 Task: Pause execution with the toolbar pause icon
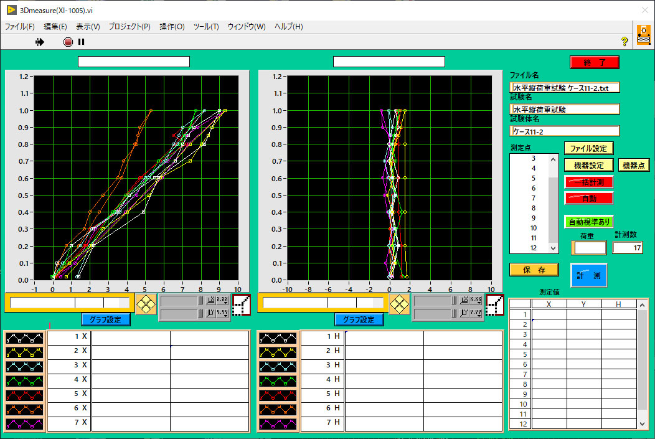tap(81, 42)
